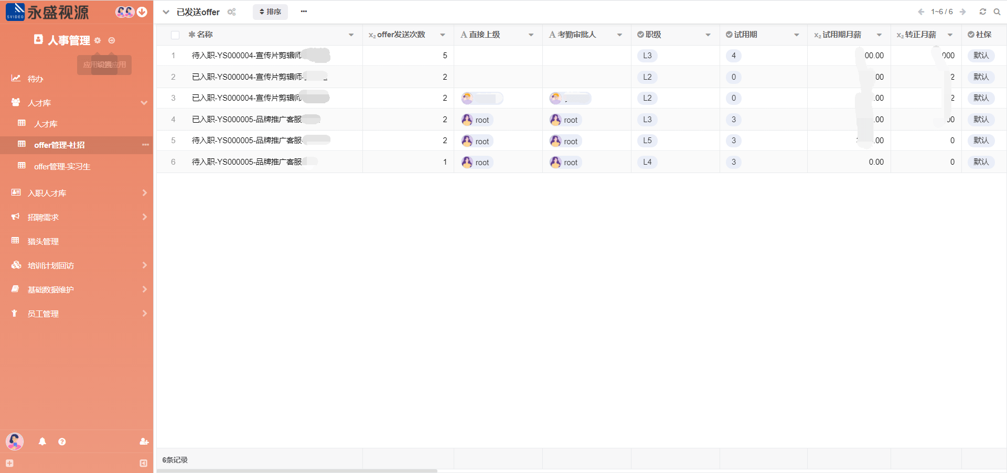Expand the 已发送offer view dropdown arrow
Image resolution: width=1007 pixels, height=473 pixels.
point(166,12)
